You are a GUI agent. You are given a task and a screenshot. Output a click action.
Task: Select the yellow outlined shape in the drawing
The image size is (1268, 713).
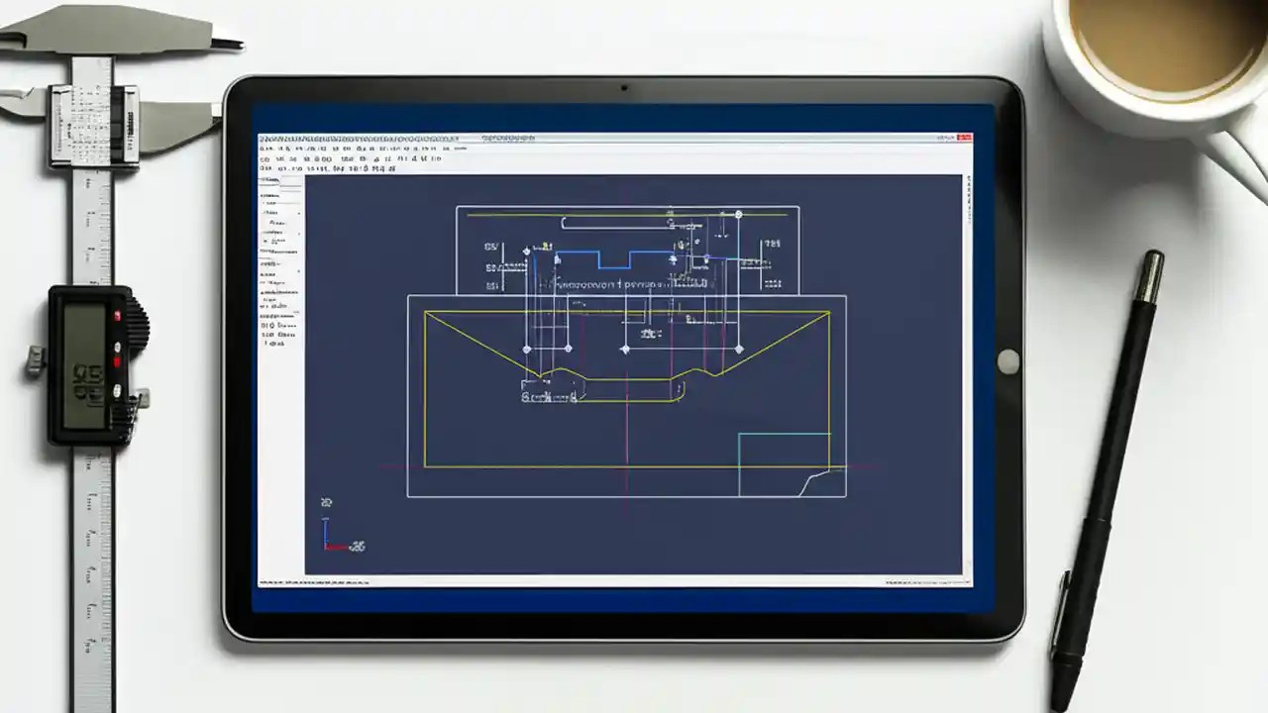click(624, 386)
